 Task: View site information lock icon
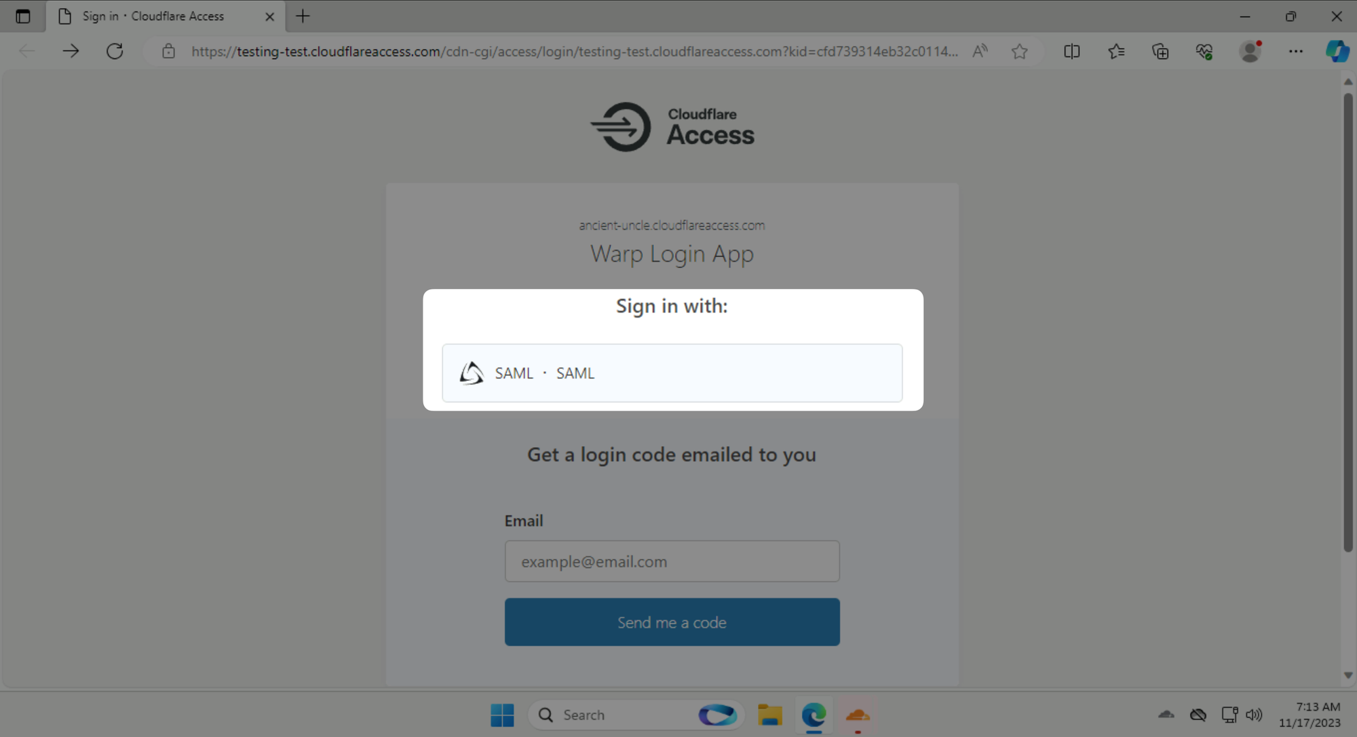pyautogui.click(x=168, y=51)
